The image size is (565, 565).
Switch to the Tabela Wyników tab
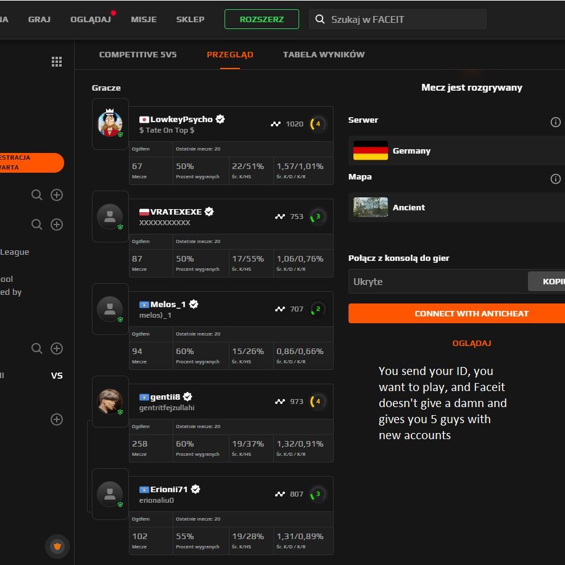click(323, 54)
